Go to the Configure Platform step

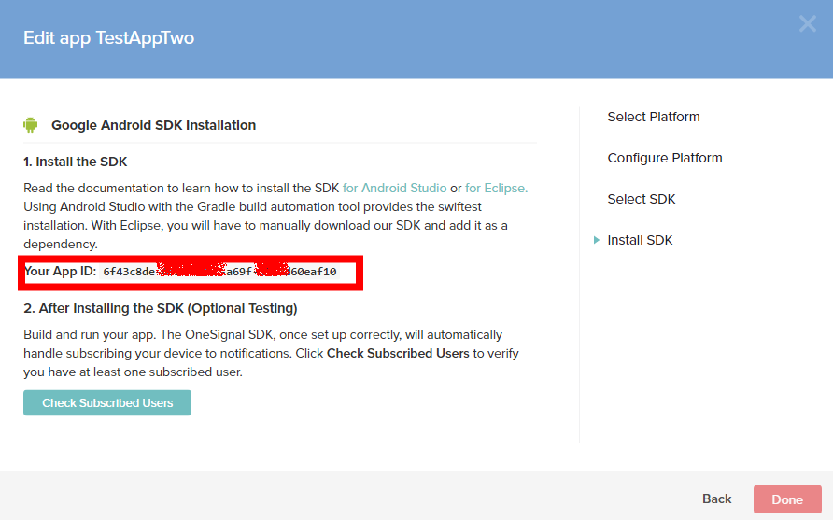pyautogui.click(x=665, y=158)
